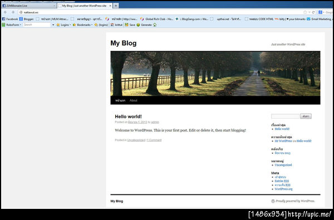Go back with browser back arrow
Screen dimensions: 334x220
tap(6, 12)
